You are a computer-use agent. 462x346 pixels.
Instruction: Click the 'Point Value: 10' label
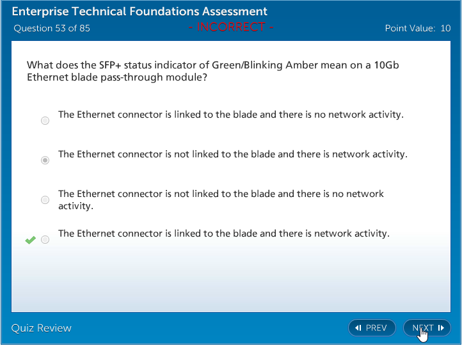[417, 28]
